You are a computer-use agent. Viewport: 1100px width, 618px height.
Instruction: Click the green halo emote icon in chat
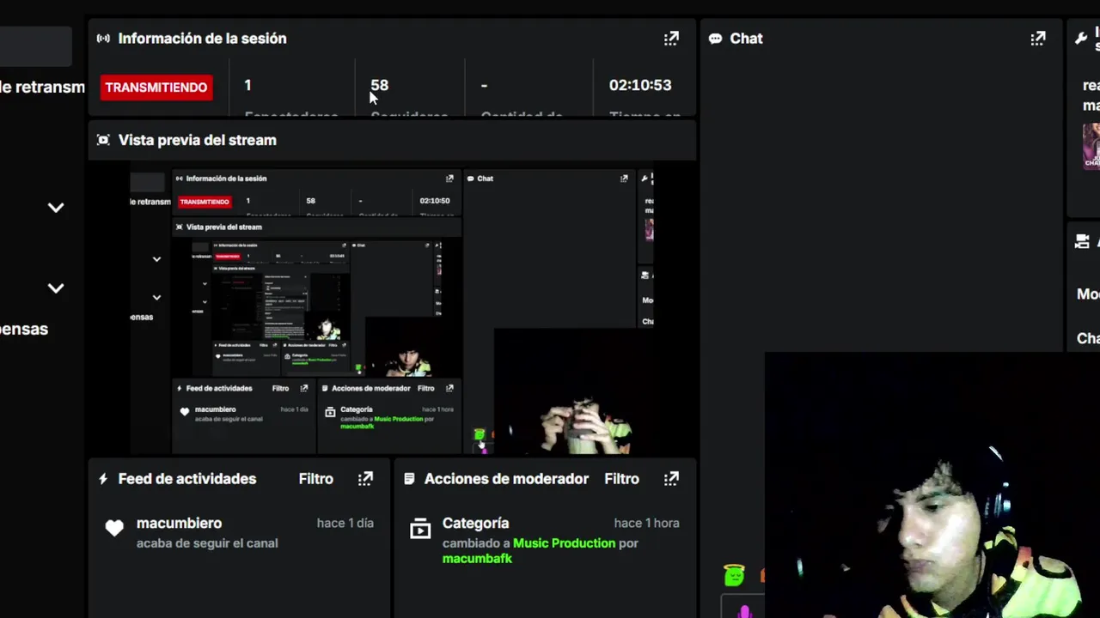click(x=734, y=574)
